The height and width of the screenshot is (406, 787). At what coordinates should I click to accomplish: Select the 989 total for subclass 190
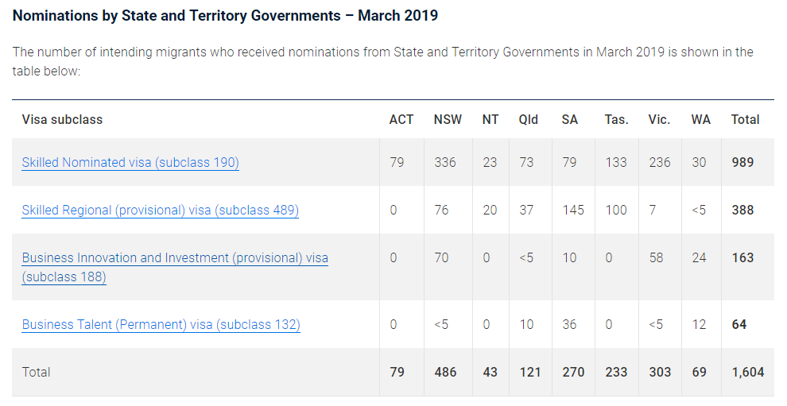tap(742, 162)
